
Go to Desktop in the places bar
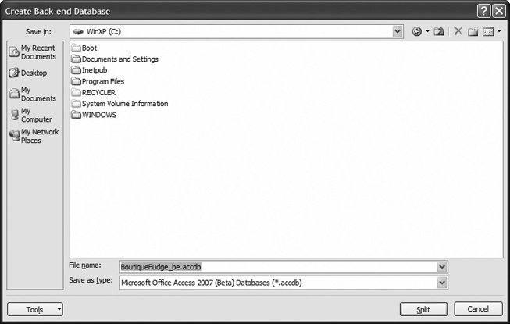(x=28, y=73)
